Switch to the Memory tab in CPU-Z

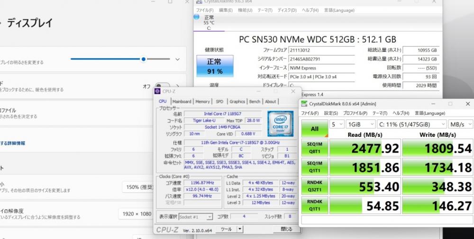point(202,102)
